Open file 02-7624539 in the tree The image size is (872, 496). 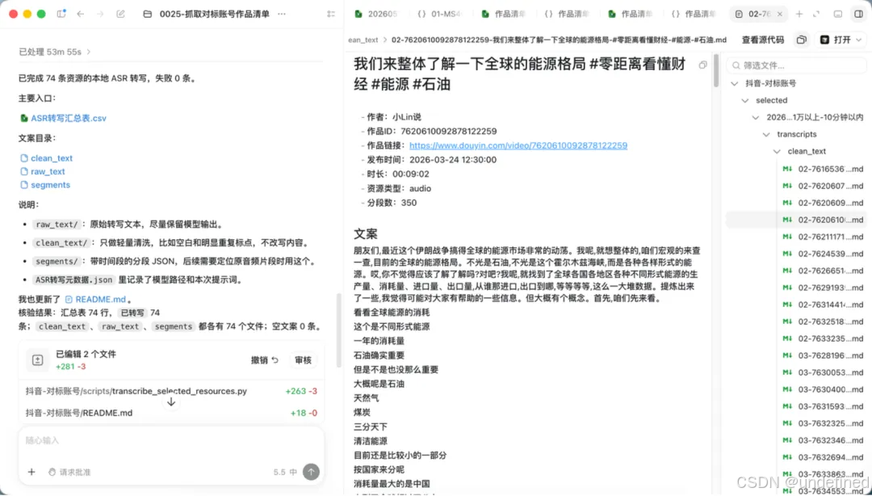823,254
